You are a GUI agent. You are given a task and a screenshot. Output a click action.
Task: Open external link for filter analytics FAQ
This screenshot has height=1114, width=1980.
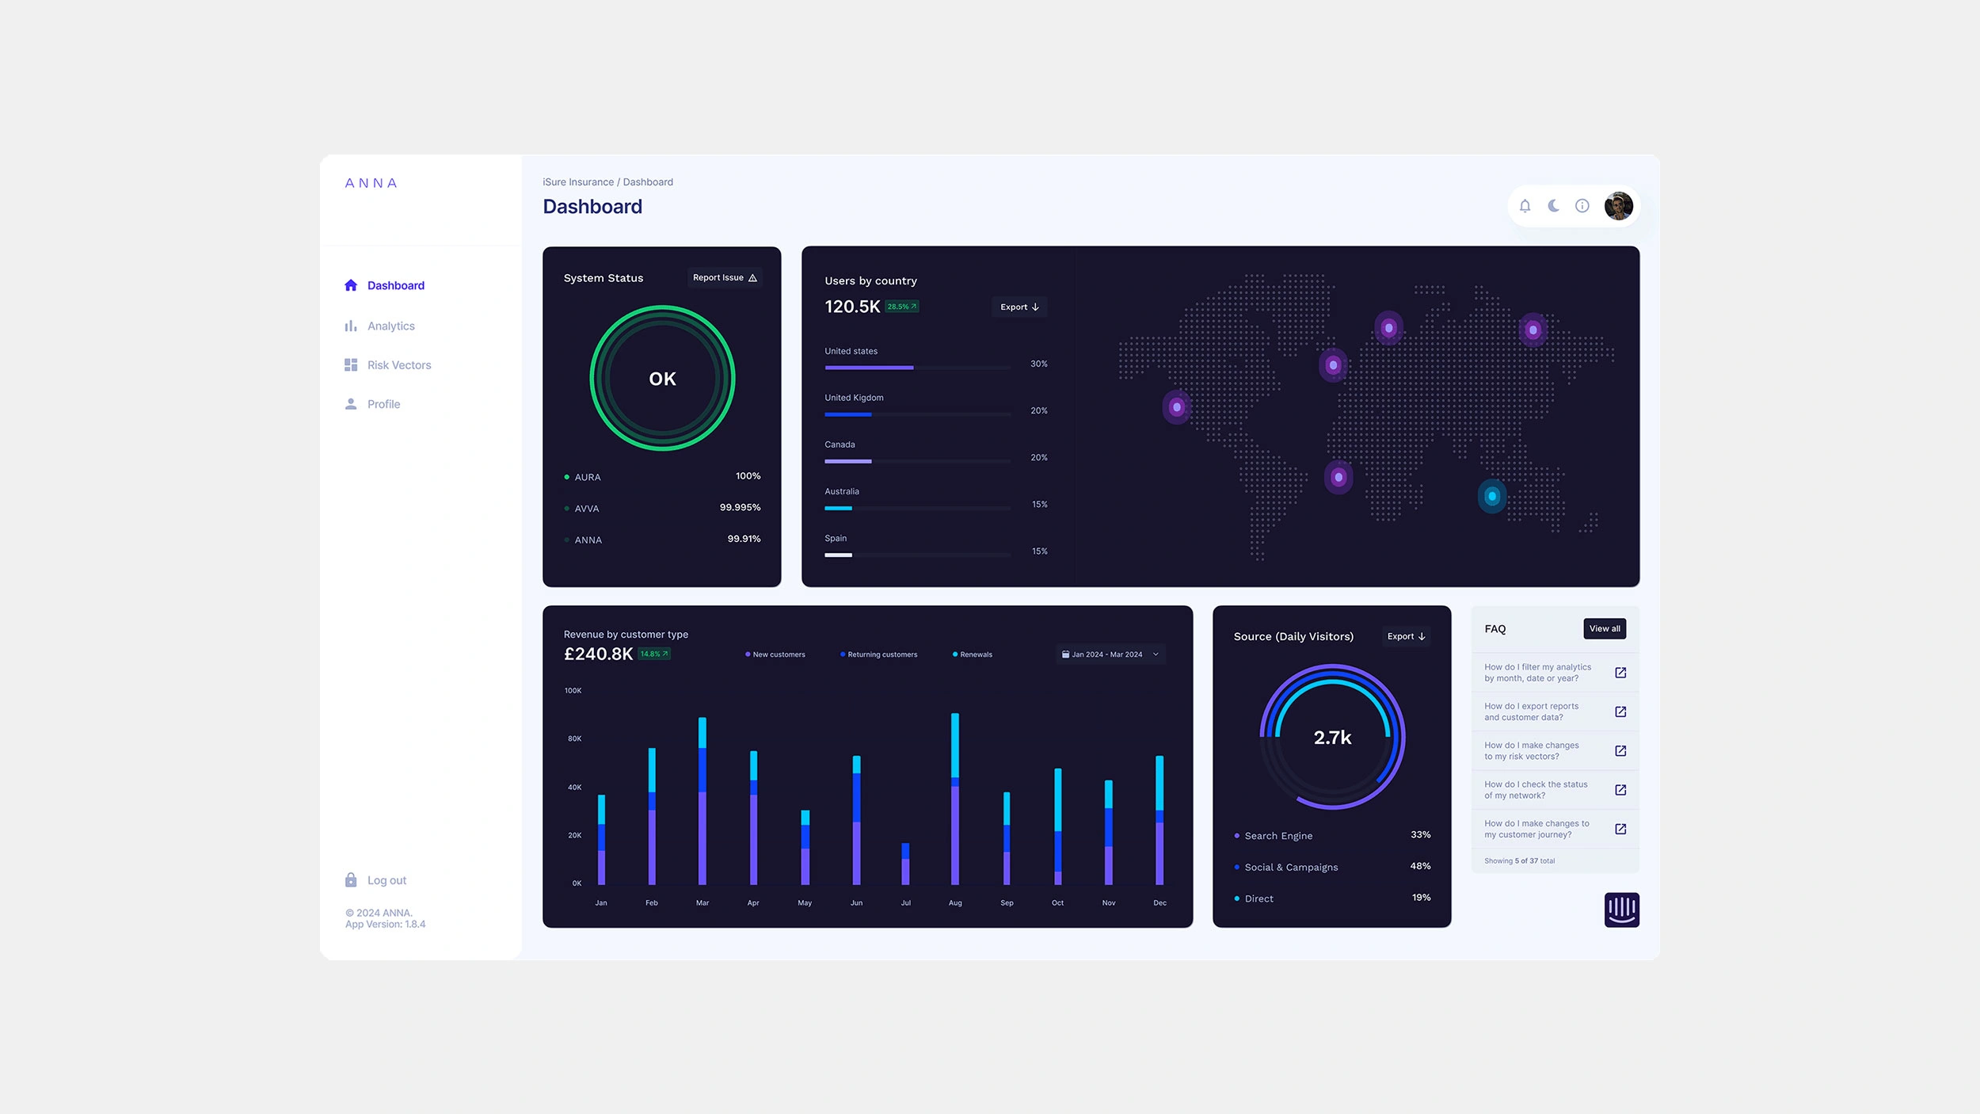pos(1620,673)
